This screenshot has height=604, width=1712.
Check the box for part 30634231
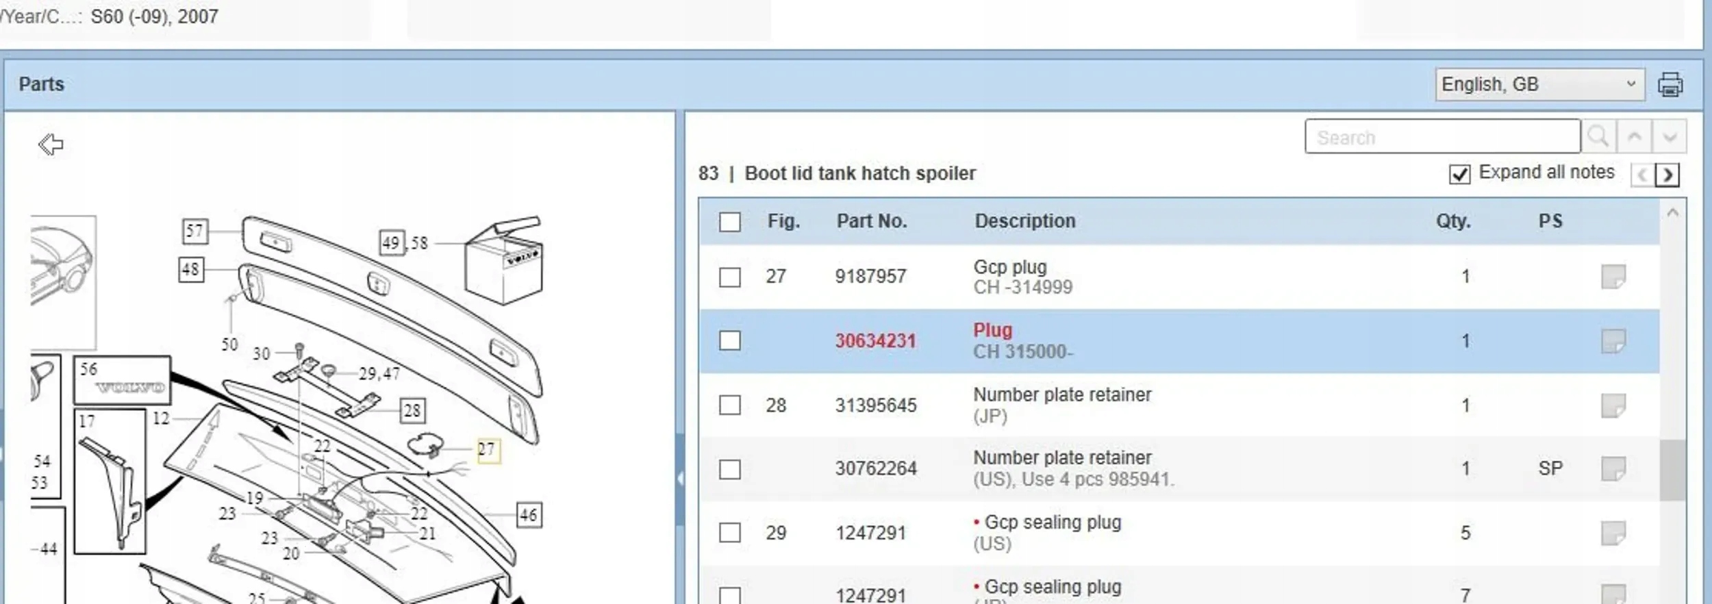point(730,340)
